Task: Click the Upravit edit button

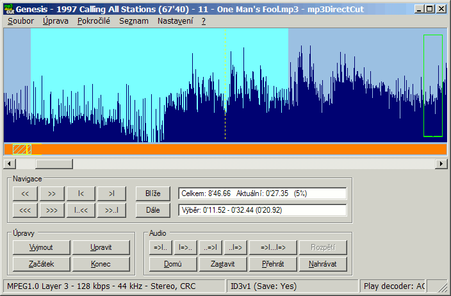Action: pos(101,247)
